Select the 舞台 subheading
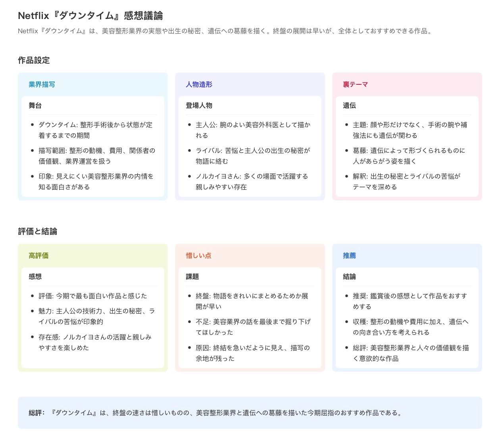The width and height of the screenshot is (500, 433). point(35,105)
